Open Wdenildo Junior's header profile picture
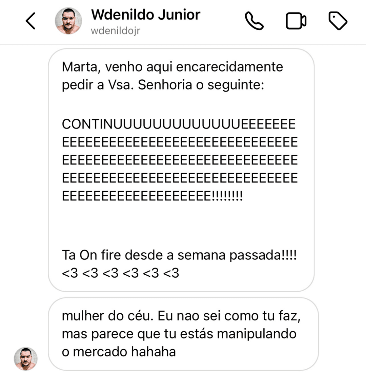This screenshot has height=373, width=366. (x=68, y=21)
